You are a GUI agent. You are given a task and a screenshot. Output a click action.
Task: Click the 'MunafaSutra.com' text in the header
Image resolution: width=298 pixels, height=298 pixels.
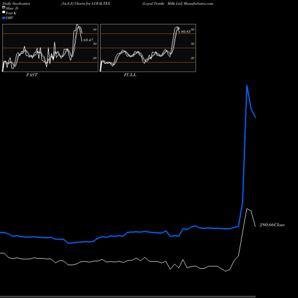tap(198, 4)
